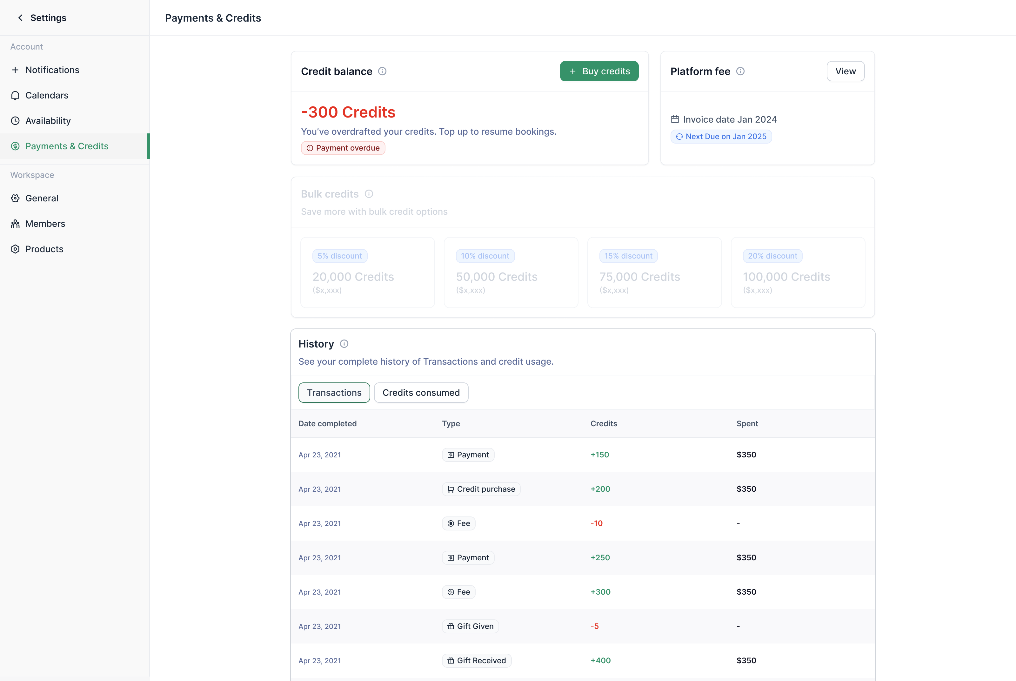Select the Payments & Credits sidebar item
1016x681 pixels.
tap(67, 146)
